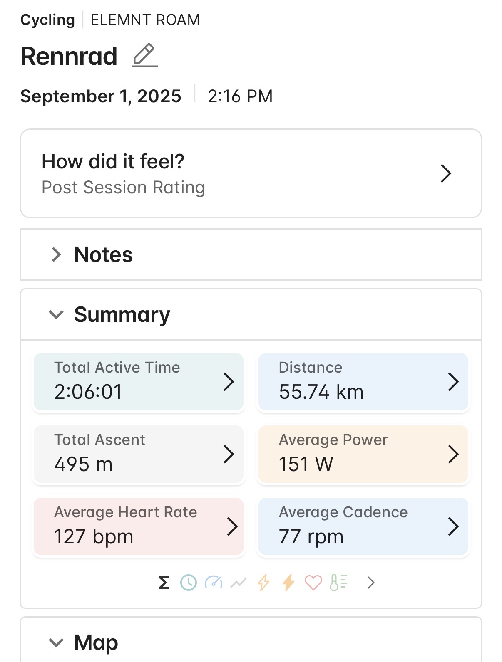This screenshot has height=662, width=502.
Task: Open Total Active Time details
Action: pos(138,382)
